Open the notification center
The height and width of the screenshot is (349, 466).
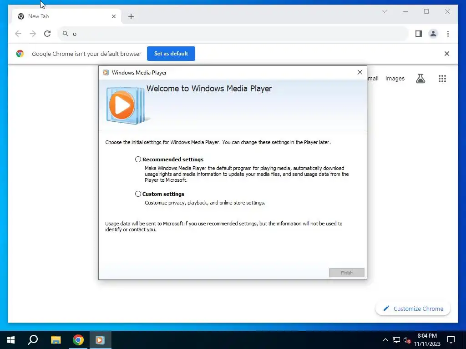(451, 340)
